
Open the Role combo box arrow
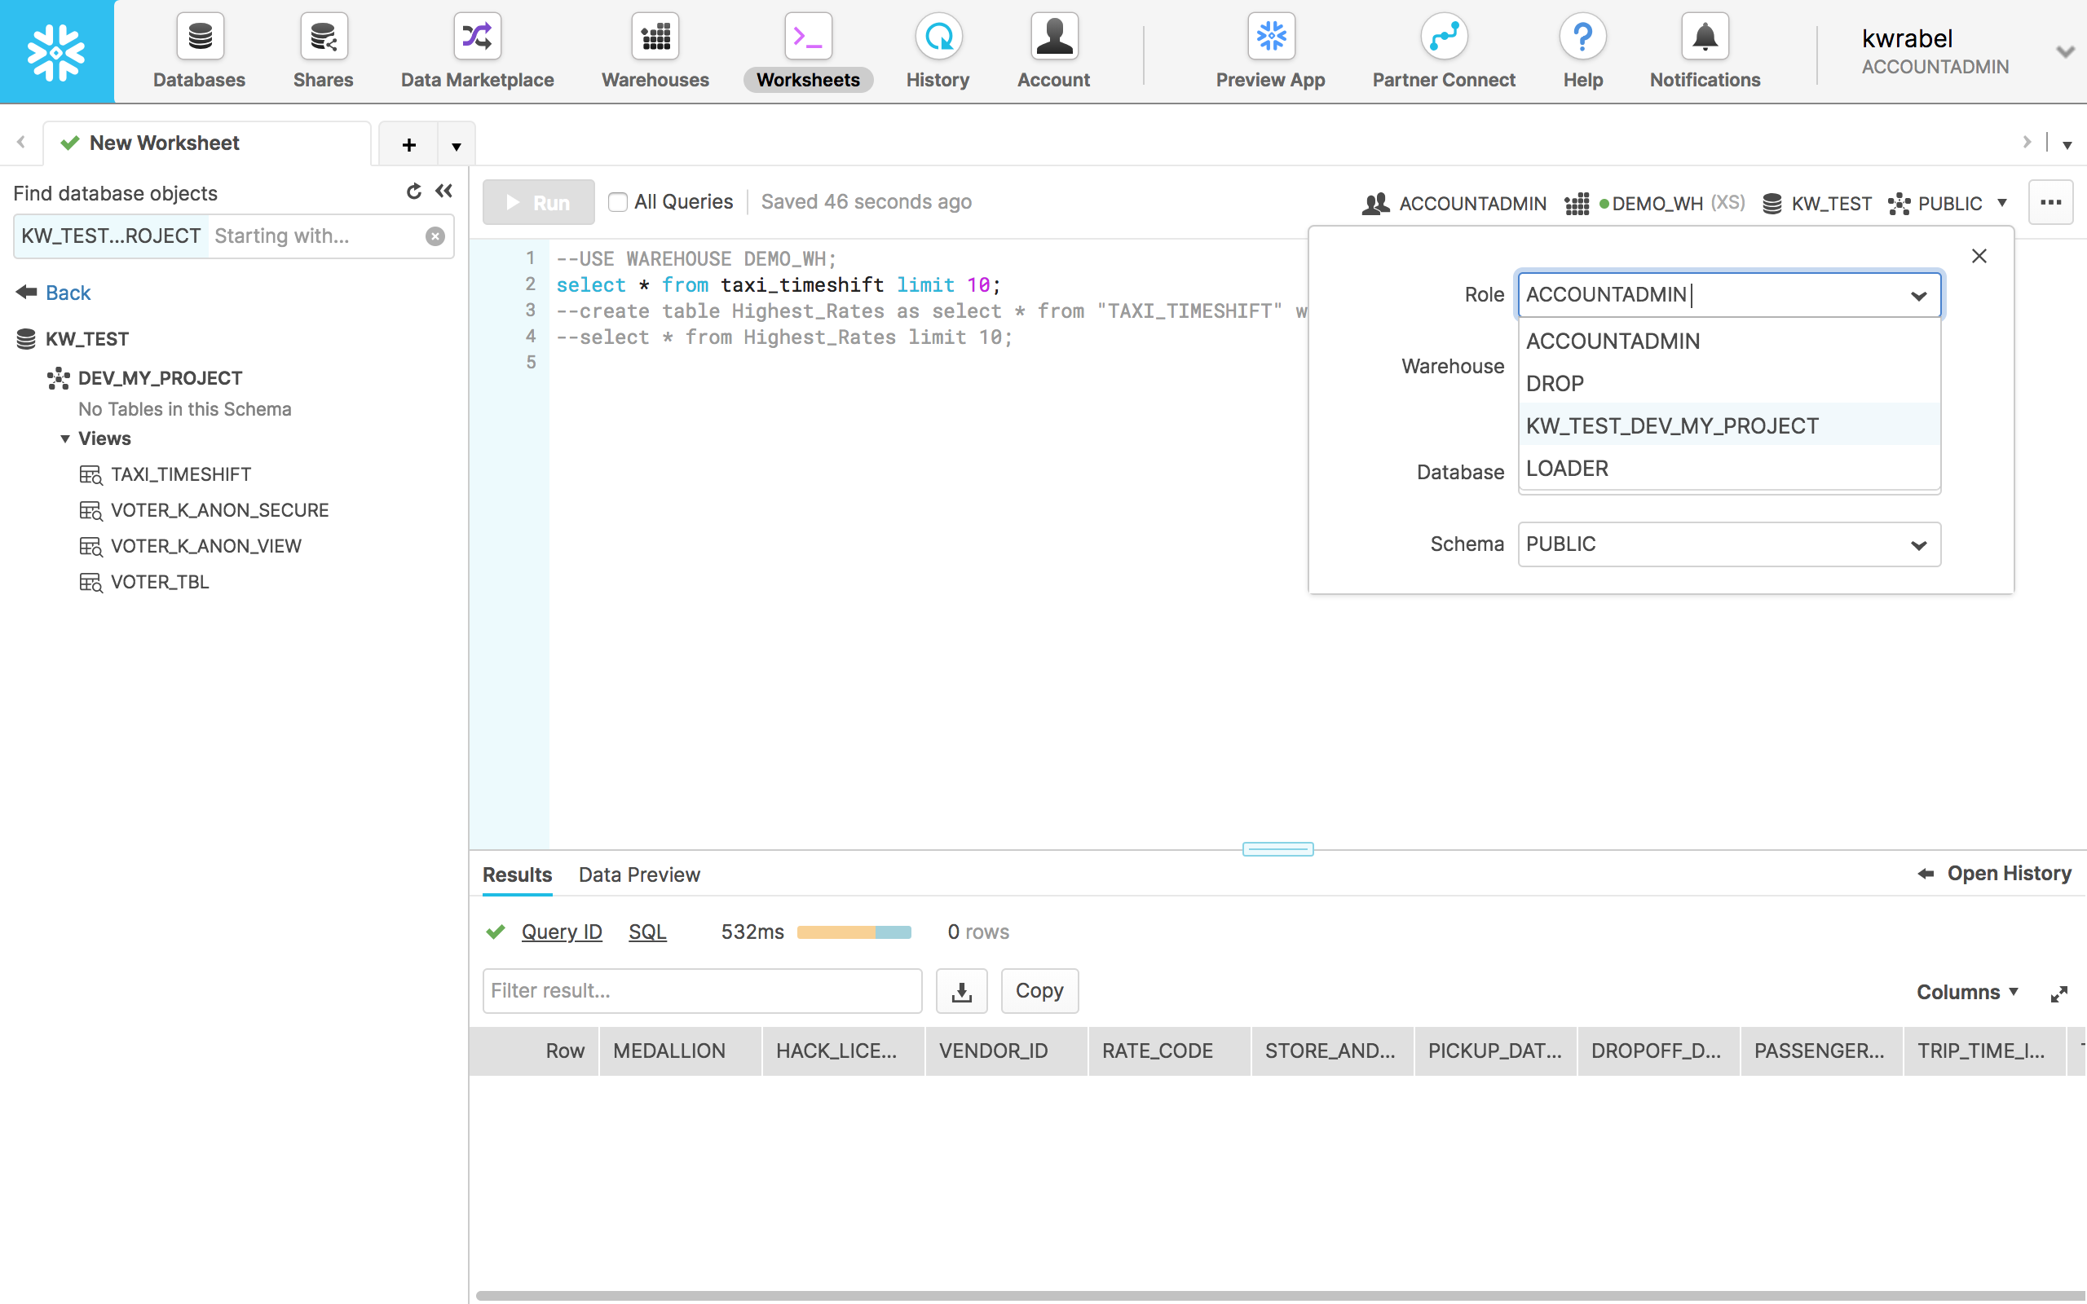[1918, 296]
